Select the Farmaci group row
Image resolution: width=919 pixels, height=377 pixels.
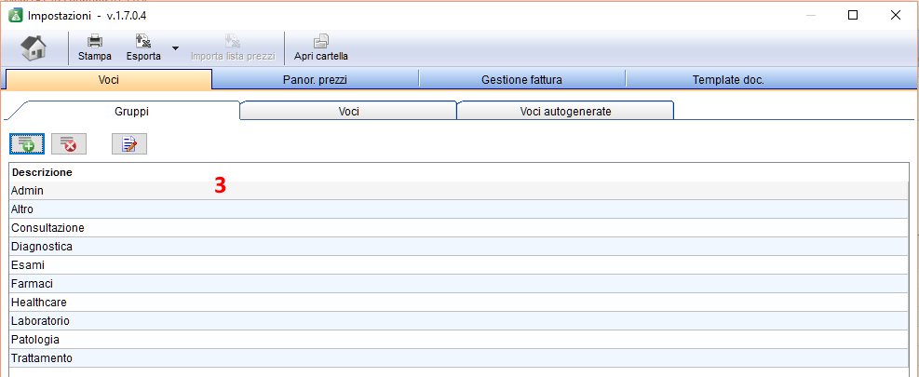coord(459,284)
